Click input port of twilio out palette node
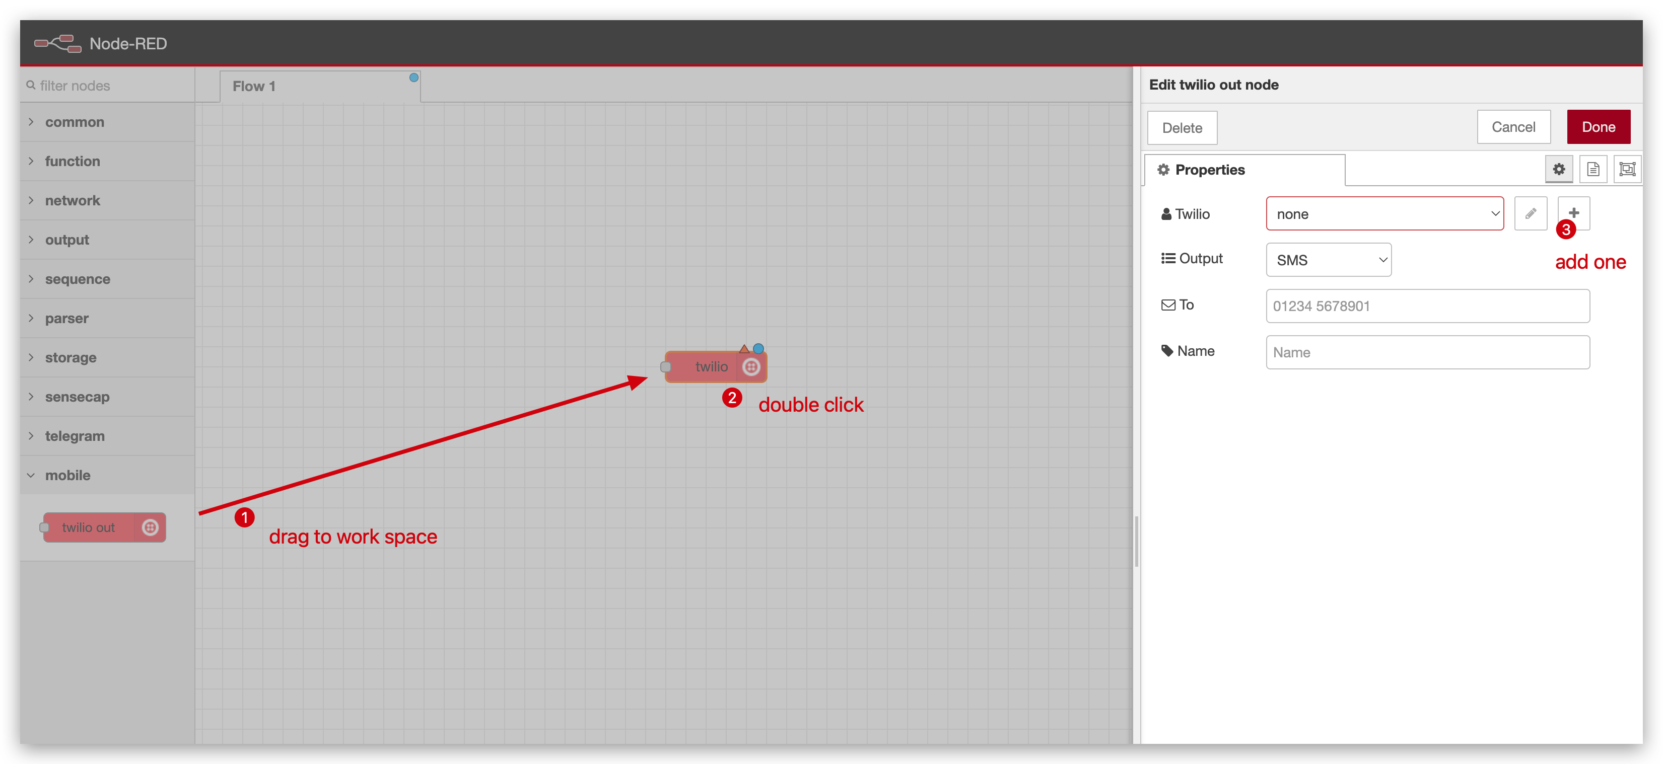 44,527
